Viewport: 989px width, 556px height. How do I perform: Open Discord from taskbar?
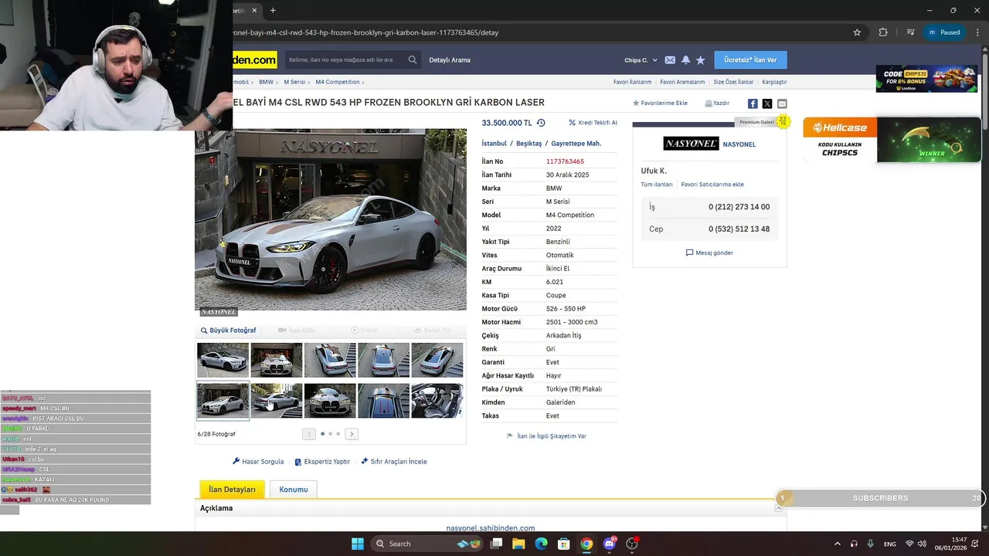pos(610,544)
